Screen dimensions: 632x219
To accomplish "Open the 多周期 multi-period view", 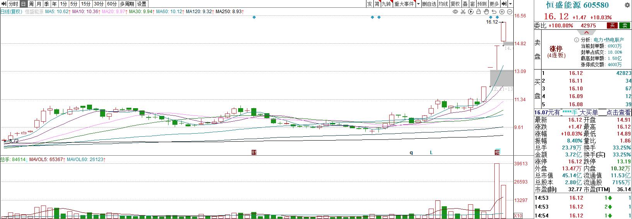I will pyautogui.click(x=127, y=4).
